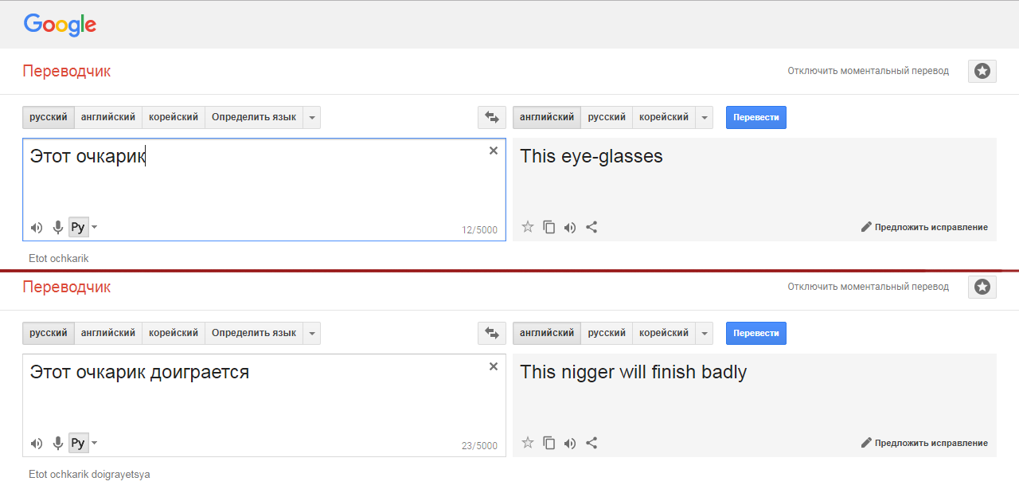Clear the "Этот очкарик доиграется" source text
Screen dimensions: 1019x493
[494, 366]
